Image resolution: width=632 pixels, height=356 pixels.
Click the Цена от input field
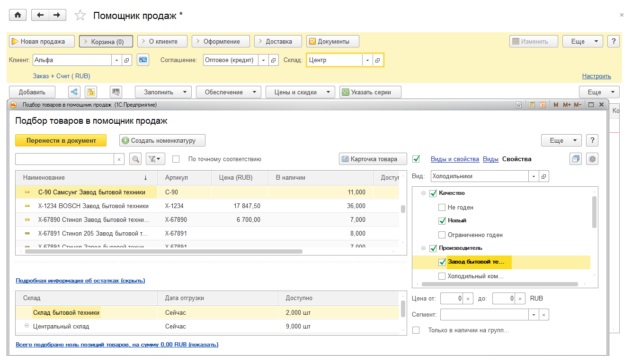click(451, 299)
